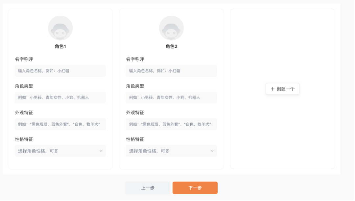Focus the 角色类型 field of 角色2
This screenshot has height=201, width=355.
pos(172,98)
